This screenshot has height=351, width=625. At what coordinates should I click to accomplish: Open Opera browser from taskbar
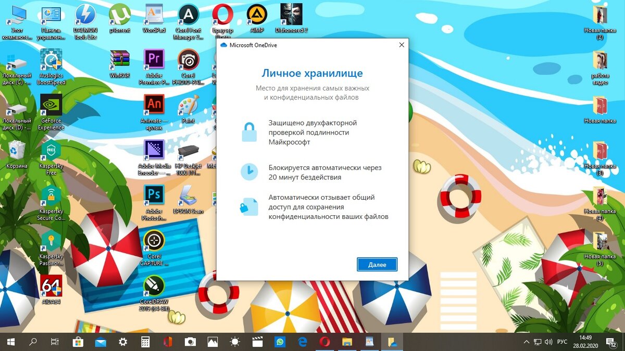coord(324,342)
